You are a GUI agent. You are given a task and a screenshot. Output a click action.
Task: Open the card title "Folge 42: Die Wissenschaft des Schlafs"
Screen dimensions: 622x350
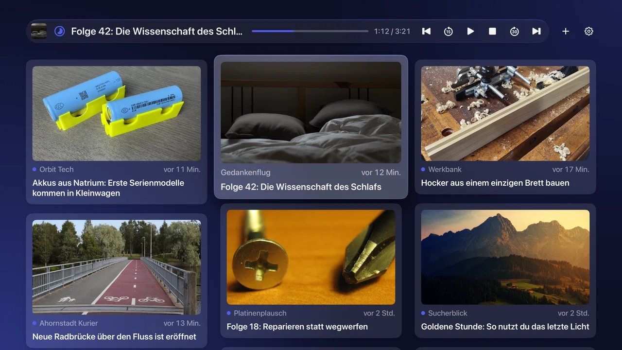(x=301, y=187)
